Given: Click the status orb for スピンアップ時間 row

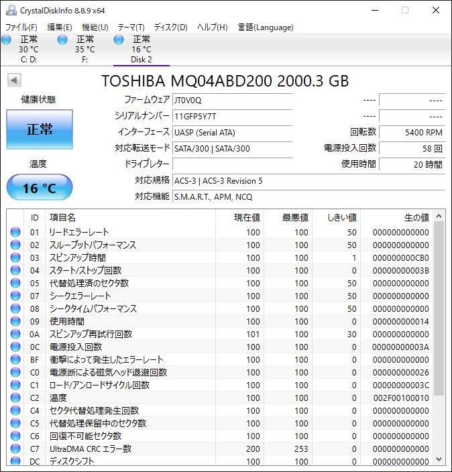Looking at the screenshot, I should (x=15, y=257).
